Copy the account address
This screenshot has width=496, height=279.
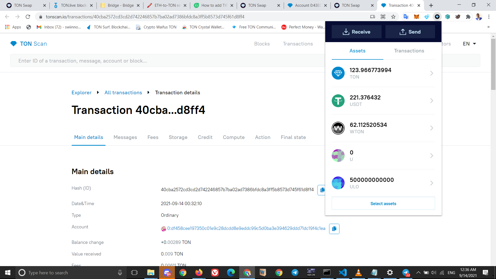tap(334, 229)
